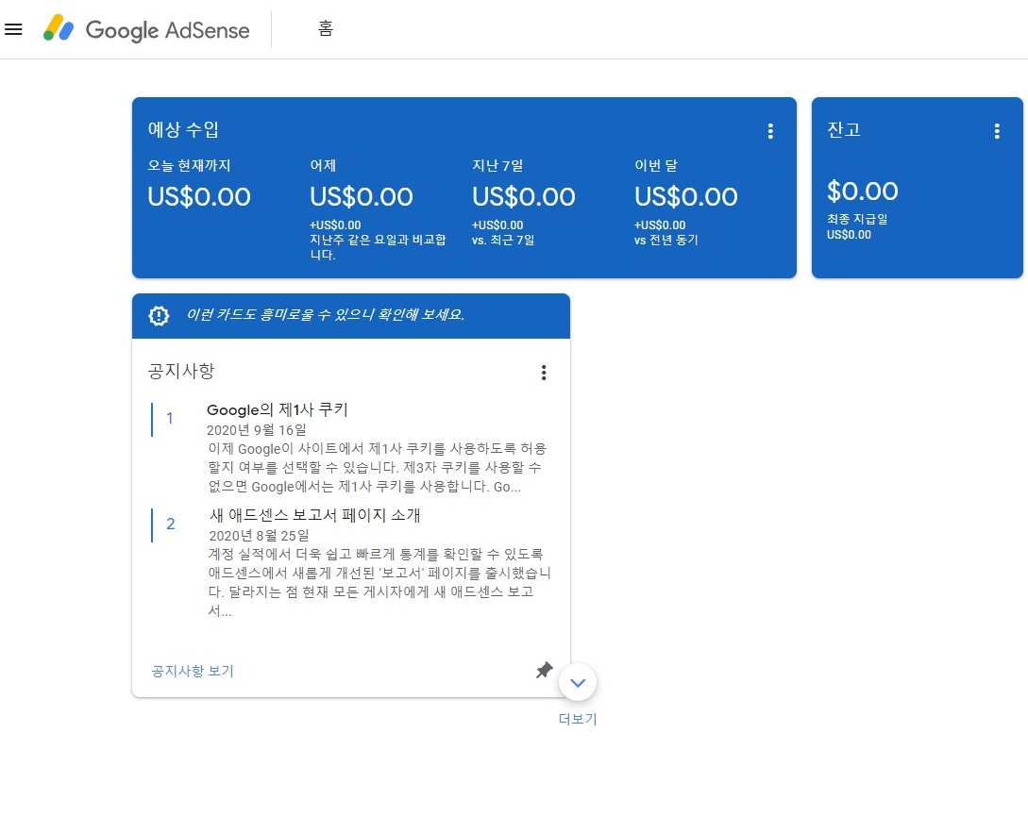Click the Google AdSense logo

[146, 29]
